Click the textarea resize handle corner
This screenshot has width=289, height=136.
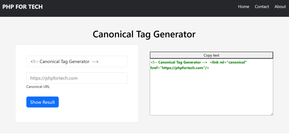(x=272, y=114)
